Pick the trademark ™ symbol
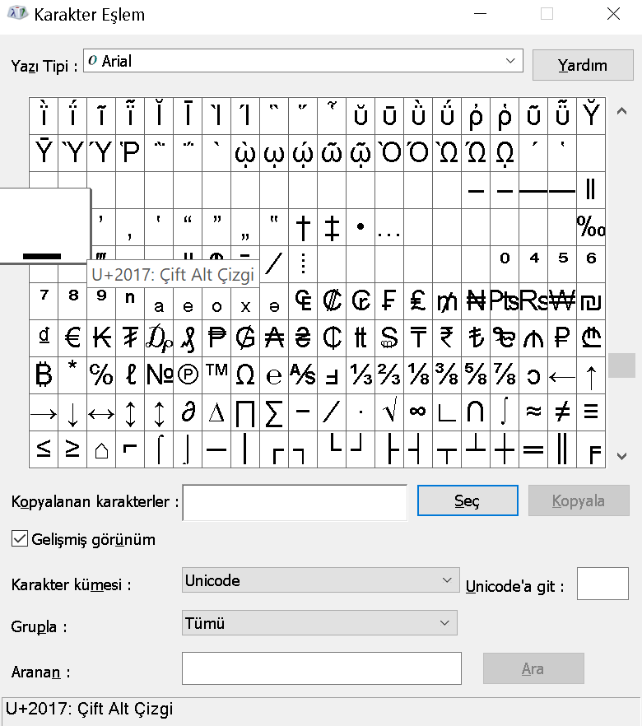This screenshot has height=726, width=642. pyautogui.click(x=216, y=375)
